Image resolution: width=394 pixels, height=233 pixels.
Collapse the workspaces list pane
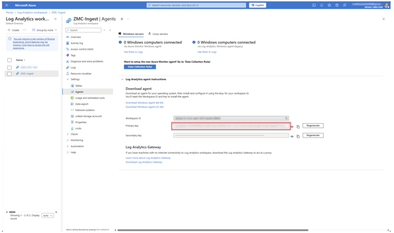pos(56,19)
